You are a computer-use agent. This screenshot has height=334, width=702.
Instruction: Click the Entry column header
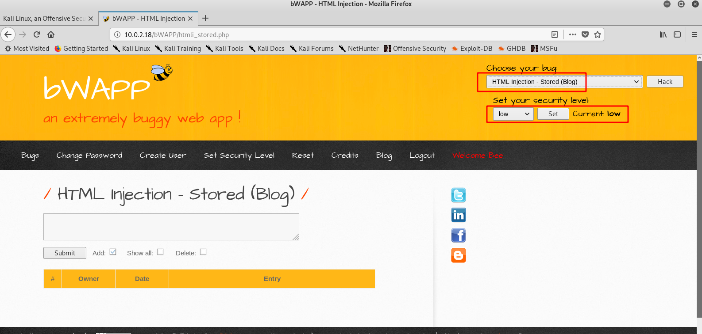coord(272,279)
